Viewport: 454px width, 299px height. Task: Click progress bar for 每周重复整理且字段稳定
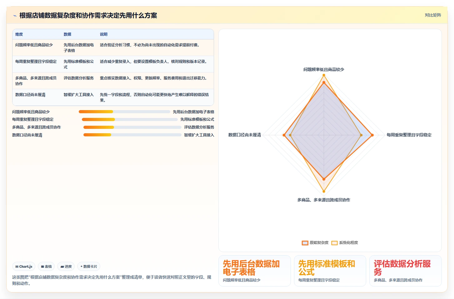pyautogui.click(x=130, y=119)
